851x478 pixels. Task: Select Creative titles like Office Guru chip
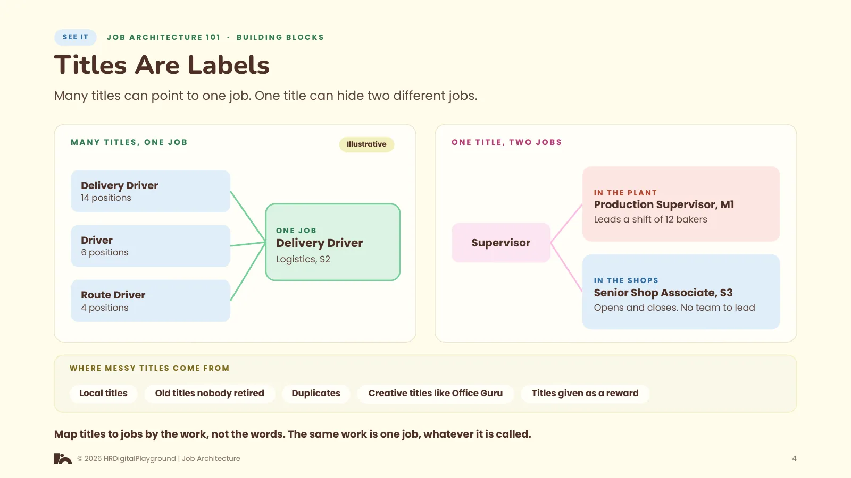436,394
